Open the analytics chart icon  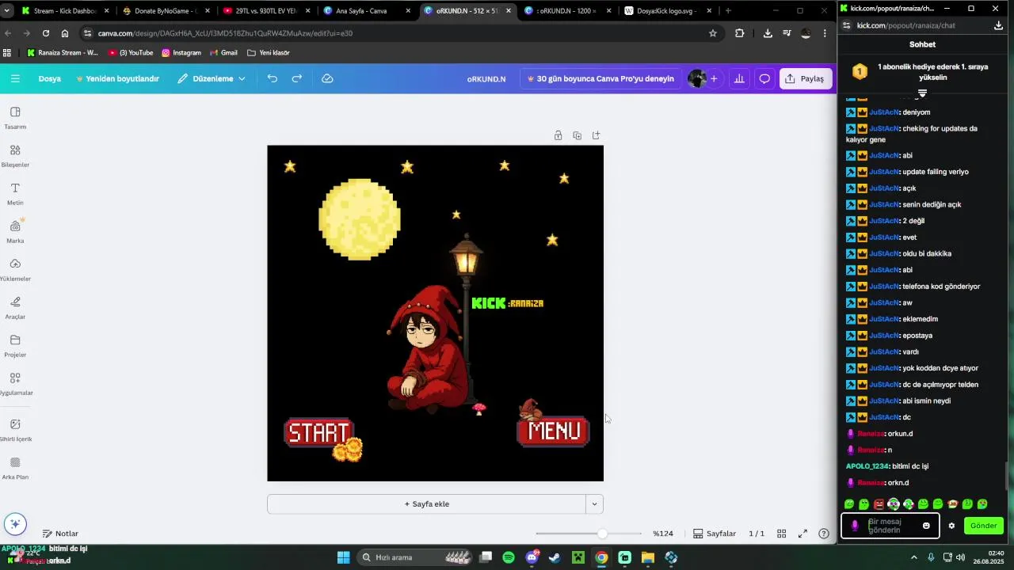[x=739, y=78]
